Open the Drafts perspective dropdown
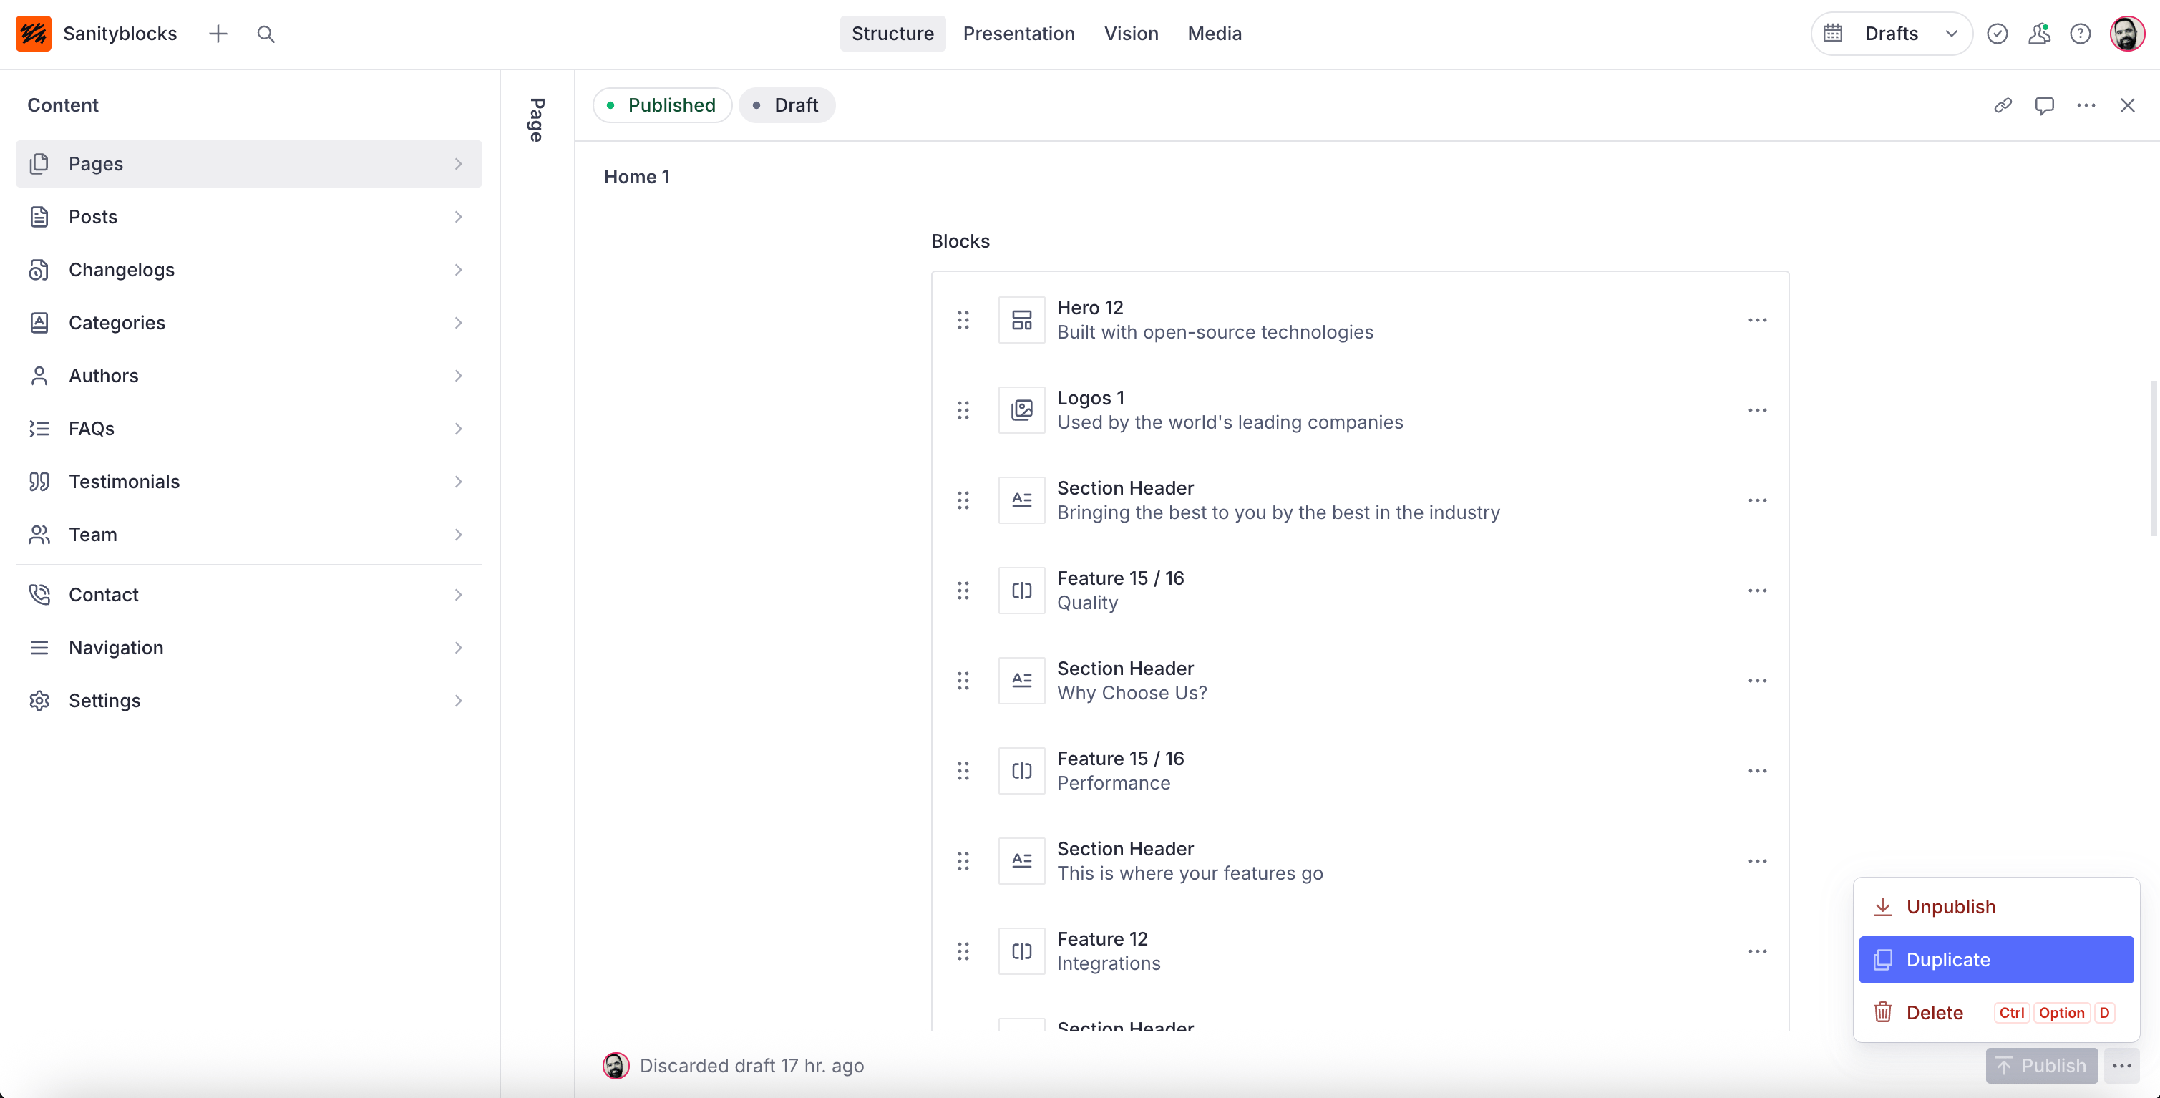The image size is (2160, 1098). [1892, 34]
